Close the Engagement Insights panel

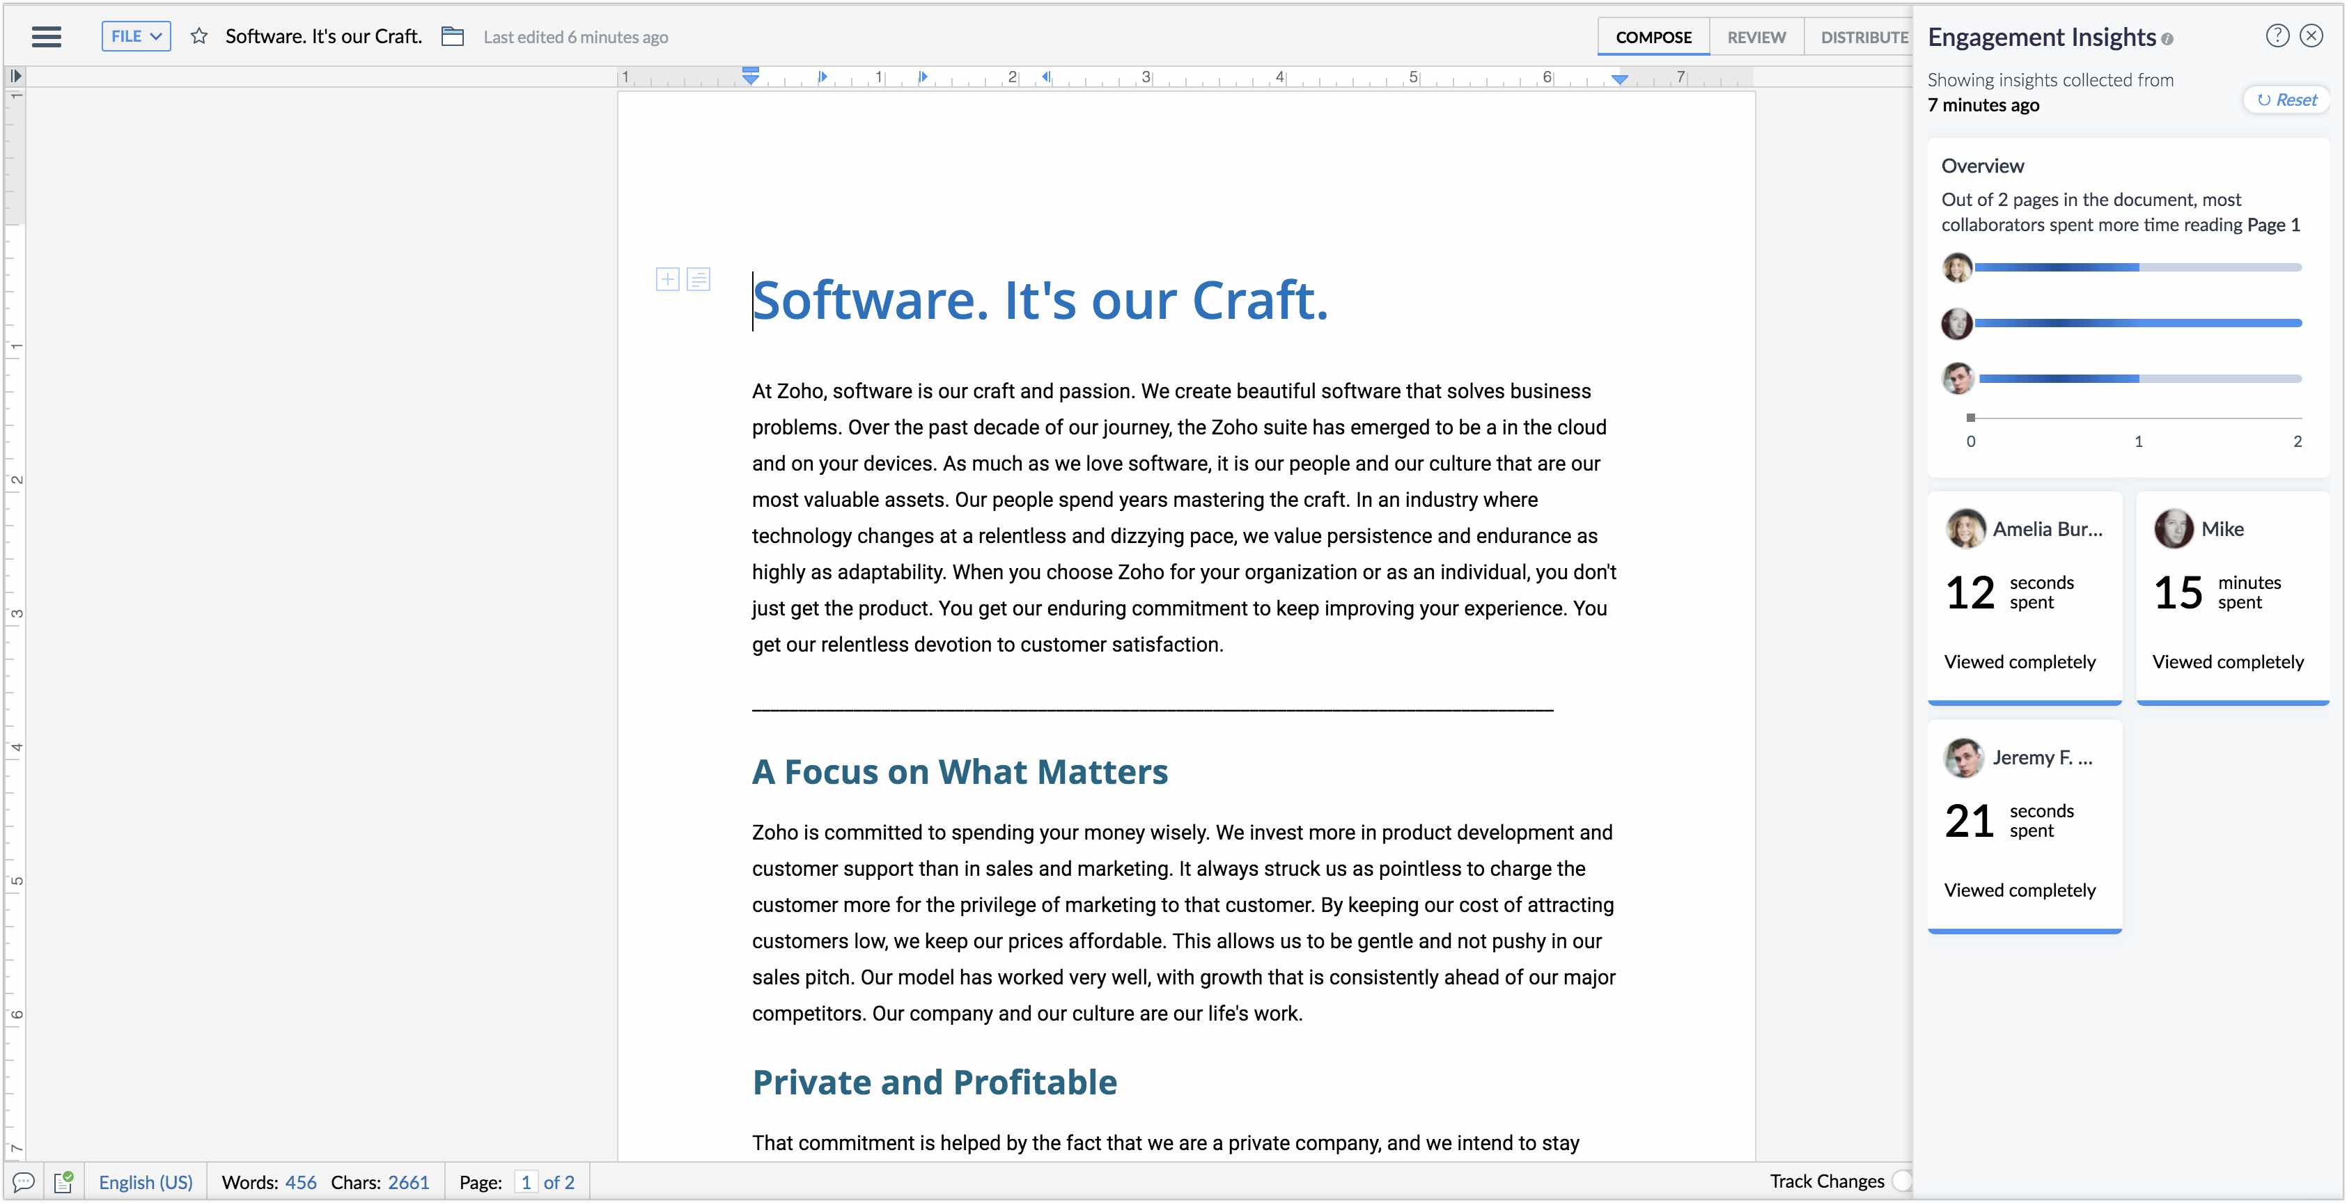[2311, 36]
